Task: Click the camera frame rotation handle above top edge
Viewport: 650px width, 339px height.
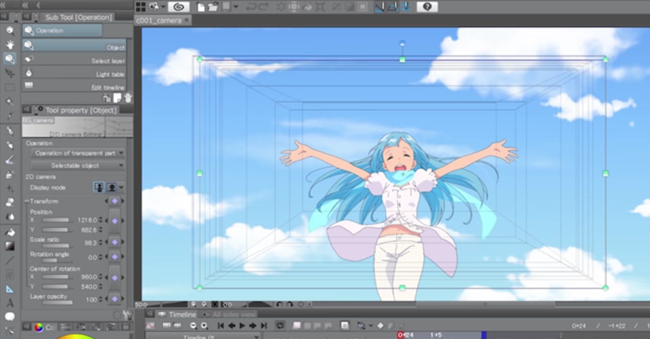Action: [x=402, y=43]
